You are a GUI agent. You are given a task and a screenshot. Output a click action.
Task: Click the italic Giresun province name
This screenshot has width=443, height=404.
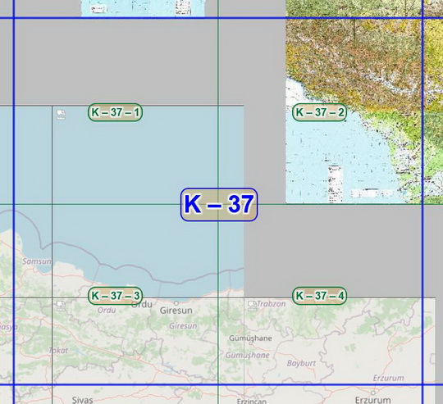(x=183, y=326)
